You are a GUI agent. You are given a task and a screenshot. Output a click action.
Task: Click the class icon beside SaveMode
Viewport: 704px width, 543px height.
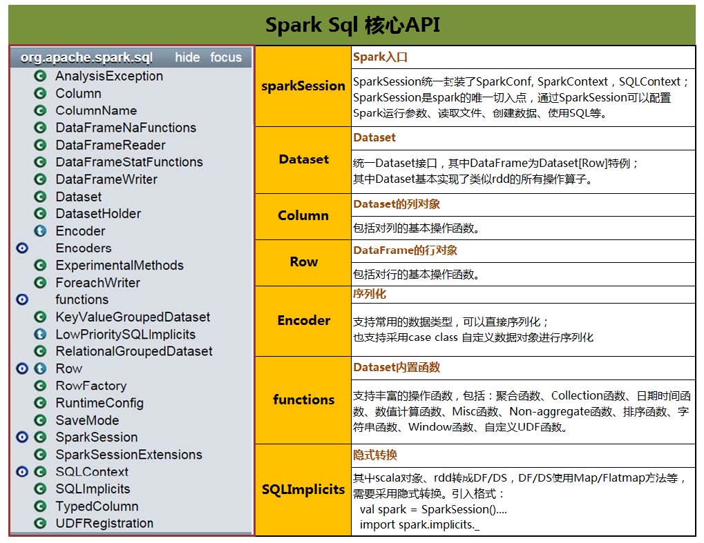coord(40,420)
